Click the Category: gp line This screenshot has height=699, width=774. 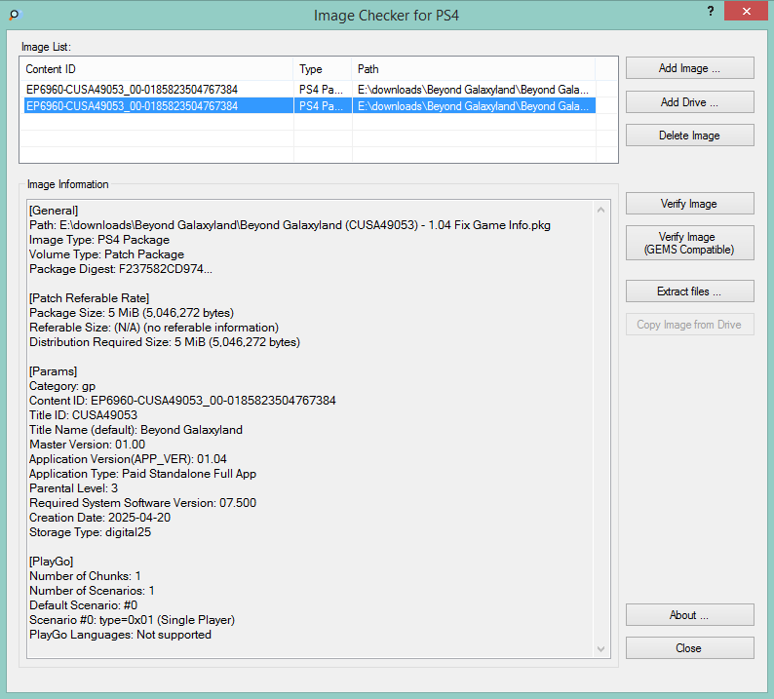62,386
